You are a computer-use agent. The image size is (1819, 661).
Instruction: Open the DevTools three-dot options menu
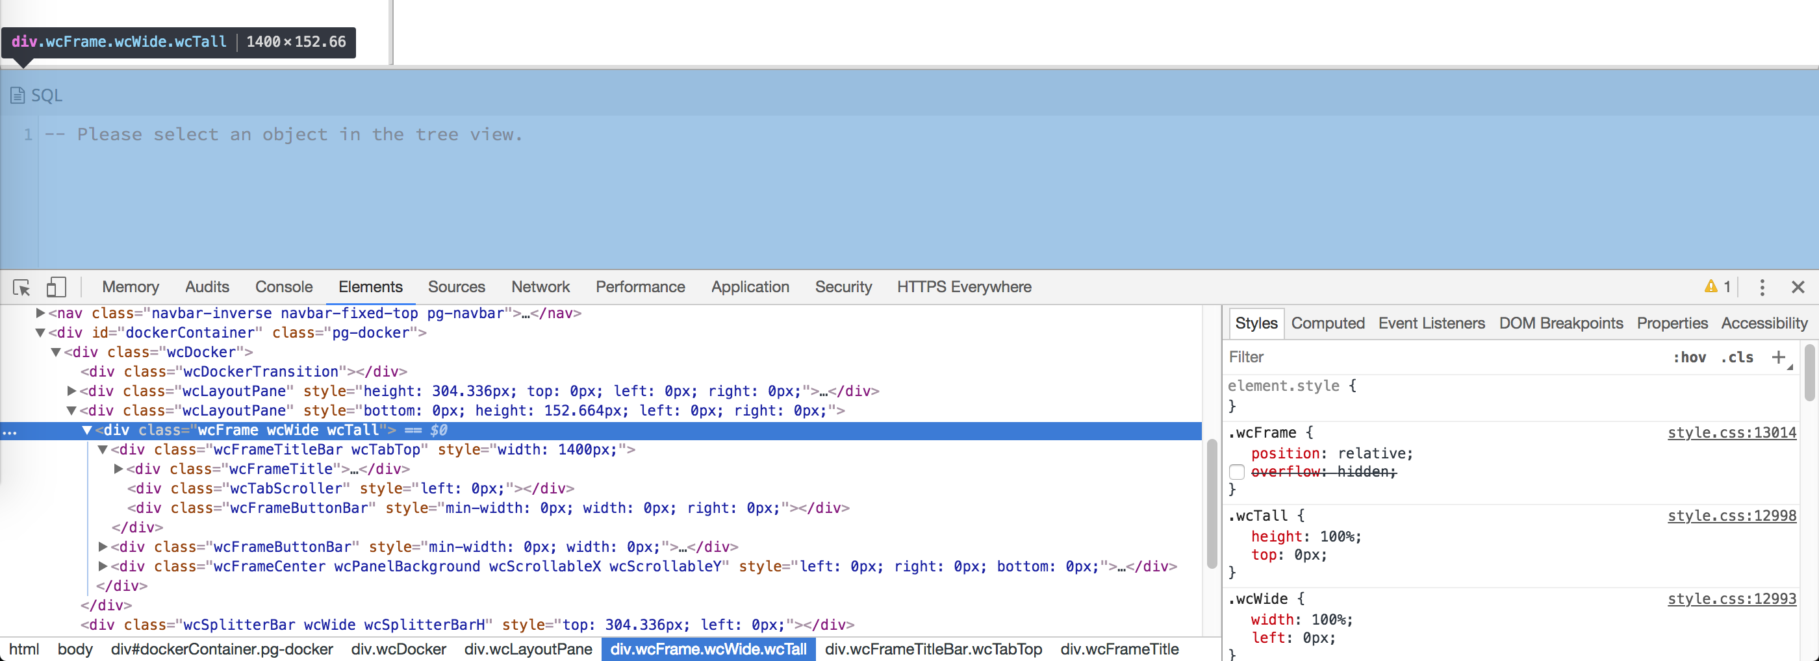tap(1762, 287)
